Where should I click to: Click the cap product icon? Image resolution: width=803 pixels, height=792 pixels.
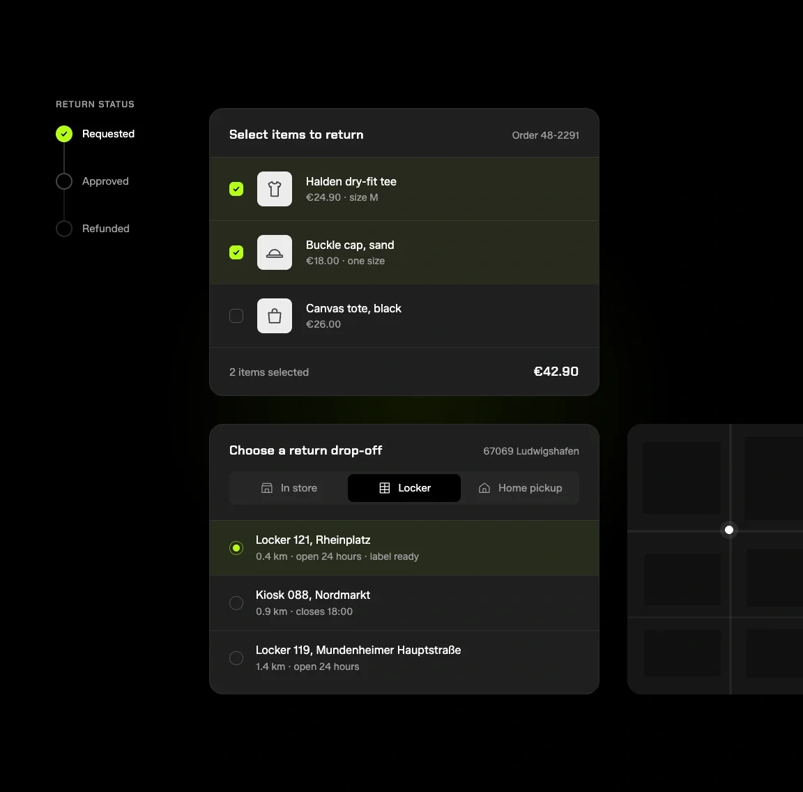click(275, 252)
